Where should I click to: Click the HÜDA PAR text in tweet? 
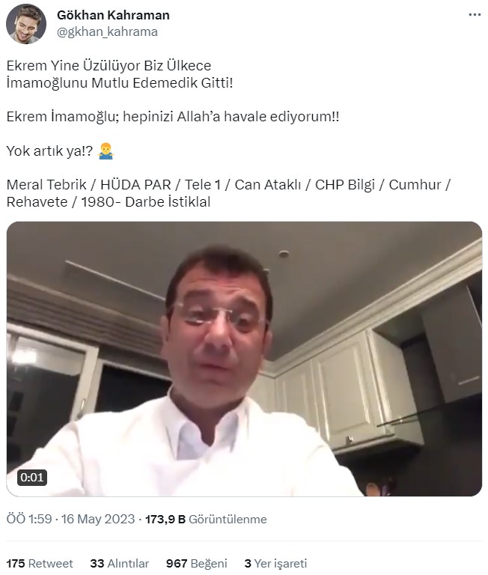[135, 185]
